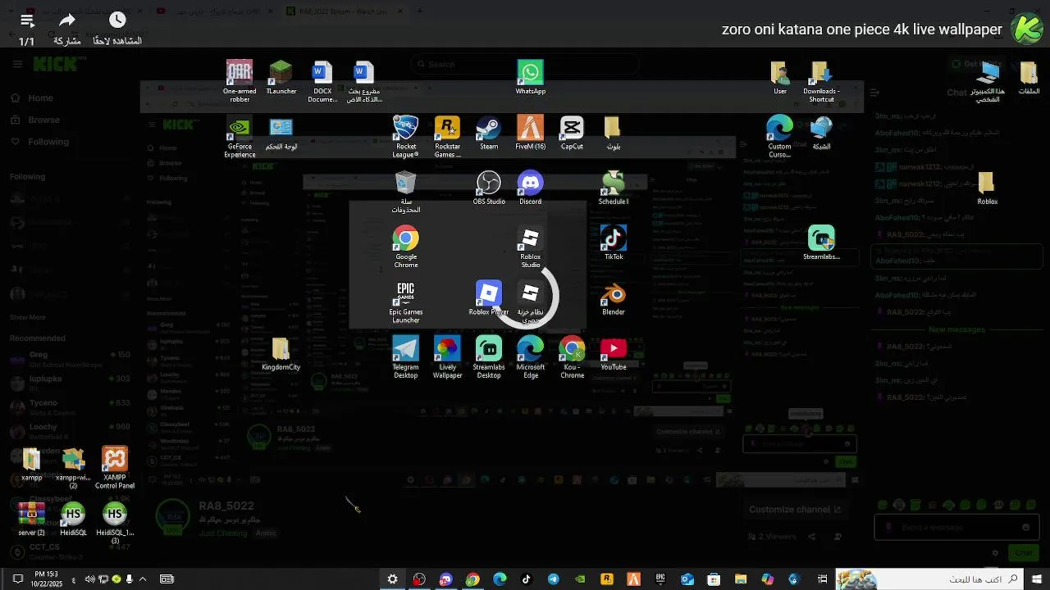Open Epic Games Launcher desktop shortcut
The image size is (1050, 590).
[406, 302]
